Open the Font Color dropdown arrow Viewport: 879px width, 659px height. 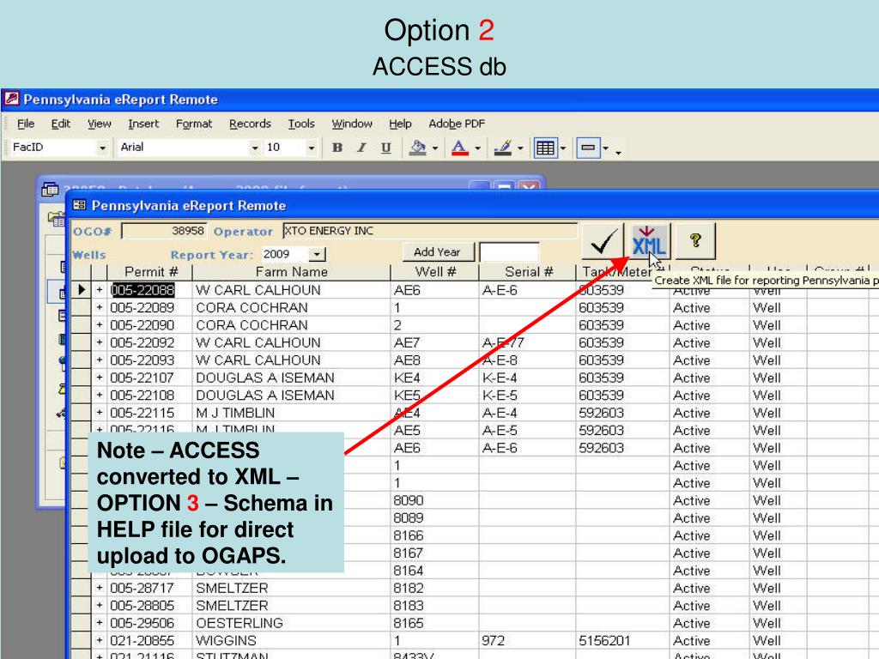[x=477, y=148]
